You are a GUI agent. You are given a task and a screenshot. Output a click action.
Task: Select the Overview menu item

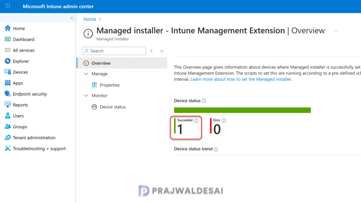(122, 63)
